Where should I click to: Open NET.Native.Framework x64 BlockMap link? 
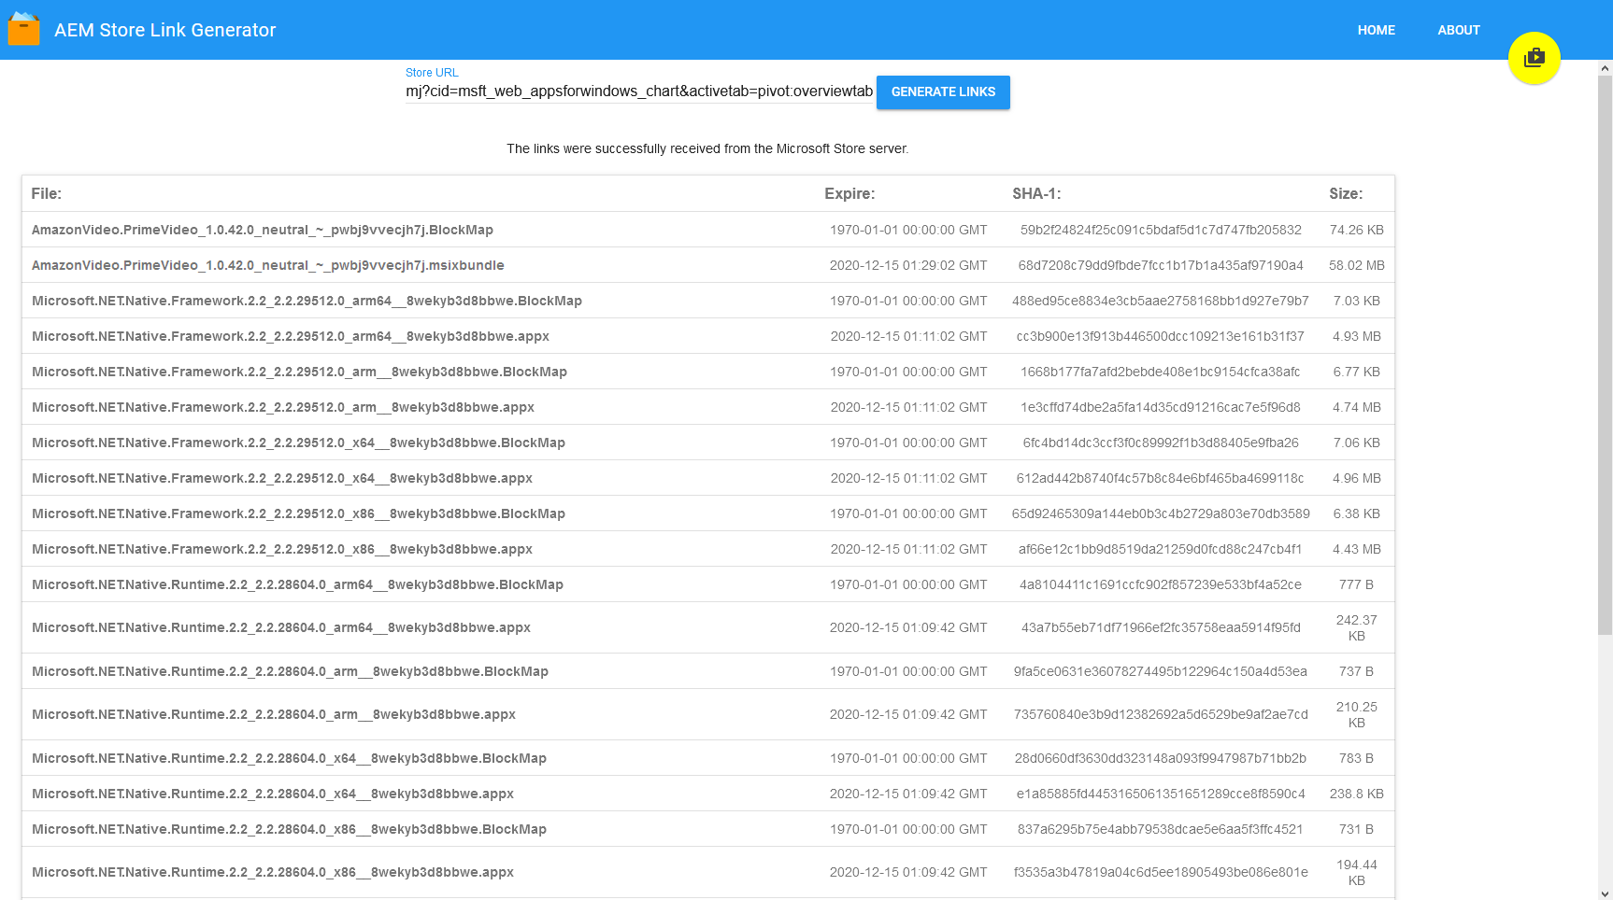pos(298,443)
